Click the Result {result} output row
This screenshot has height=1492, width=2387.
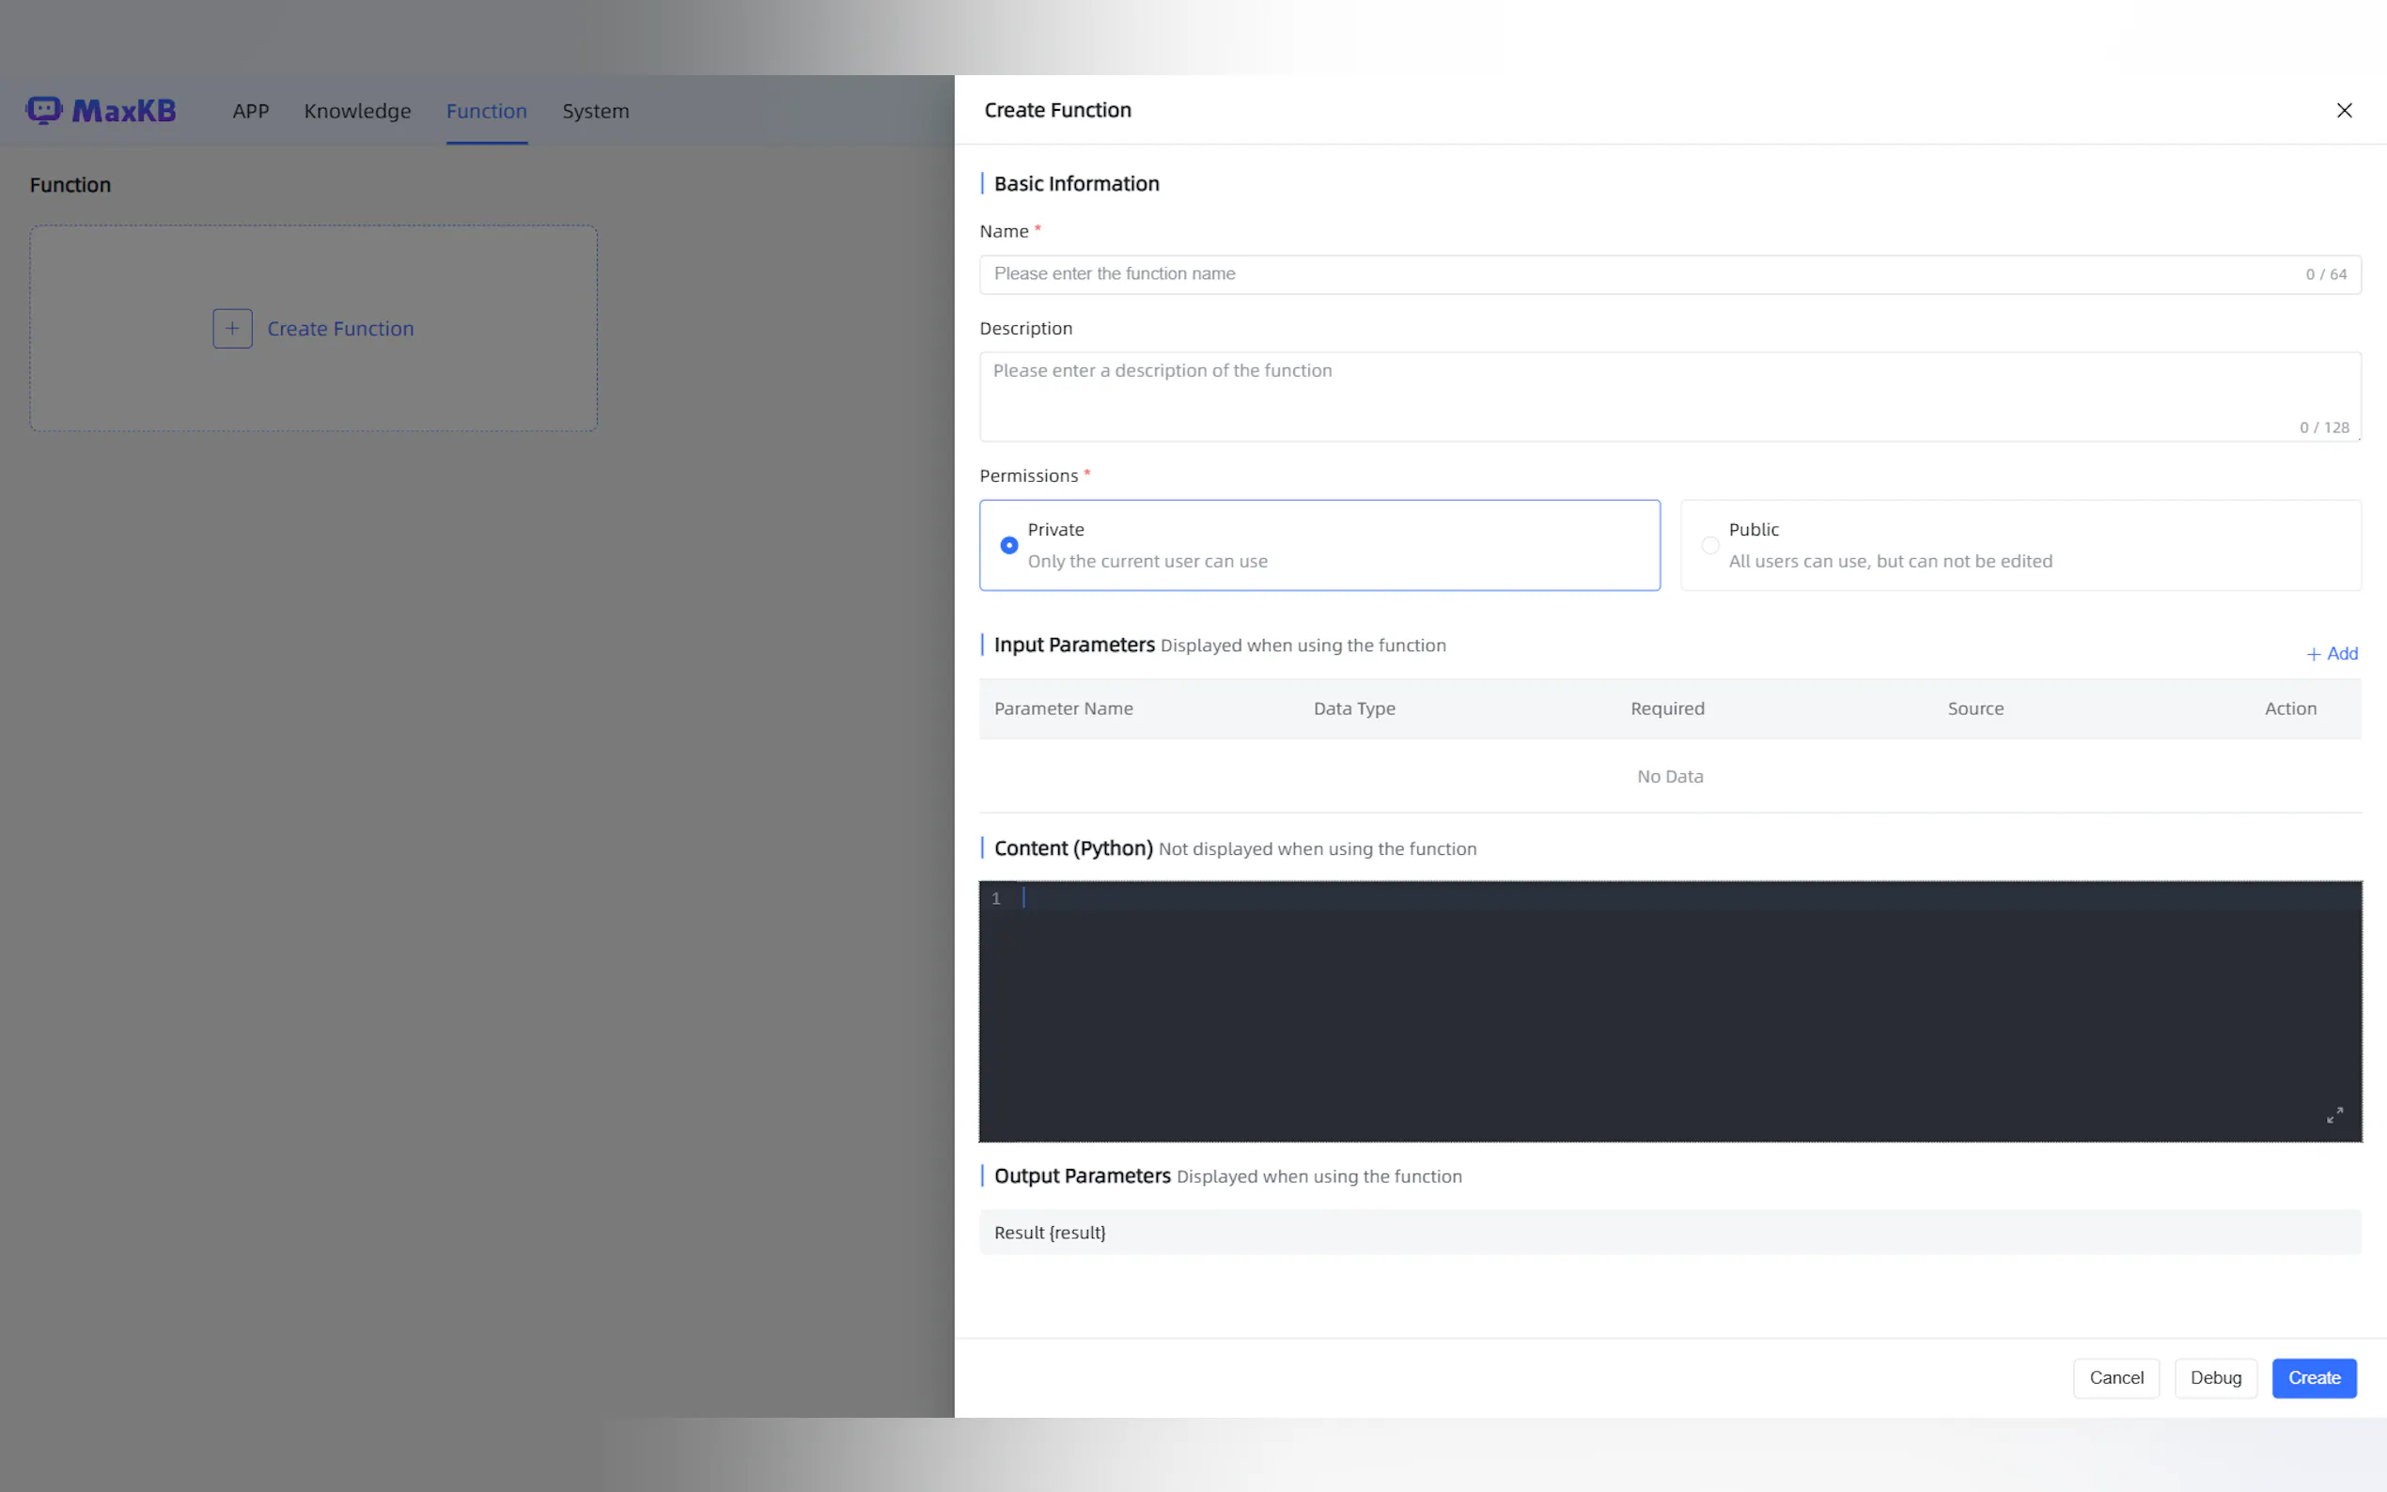coord(1668,1233)
